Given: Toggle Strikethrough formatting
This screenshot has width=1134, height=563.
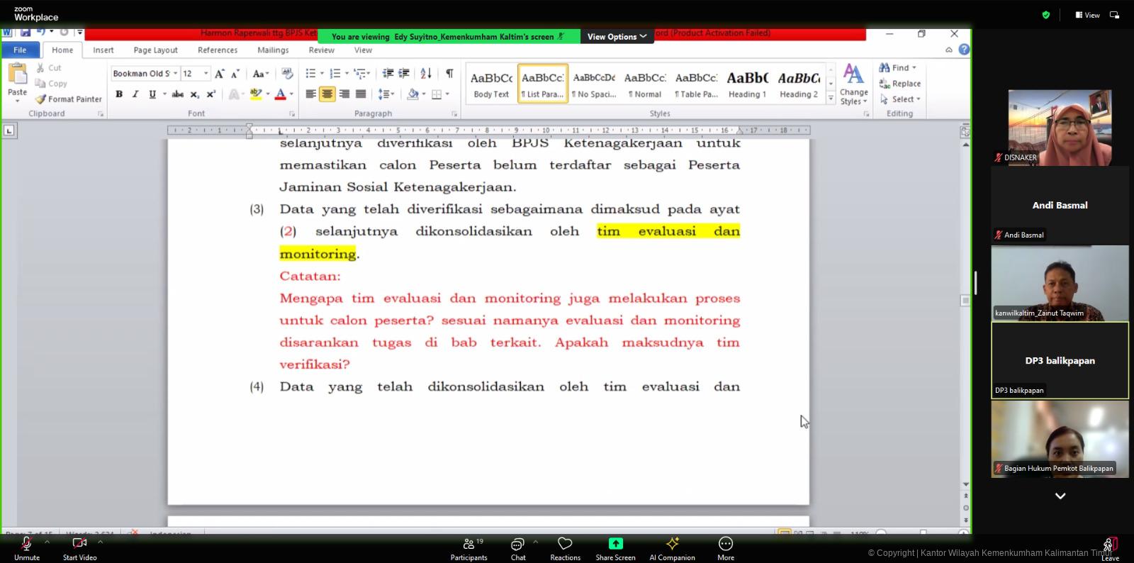Looking at the screenshot, I should pos(178,94).
